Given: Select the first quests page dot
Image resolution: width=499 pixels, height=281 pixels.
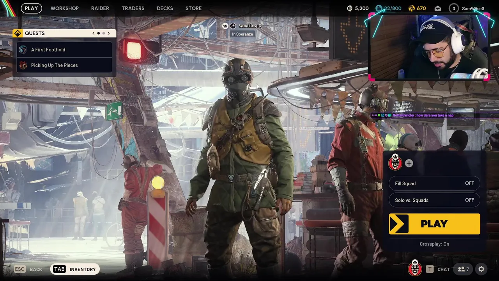Looking at the screenshot, I should click(x=98, y=33).
